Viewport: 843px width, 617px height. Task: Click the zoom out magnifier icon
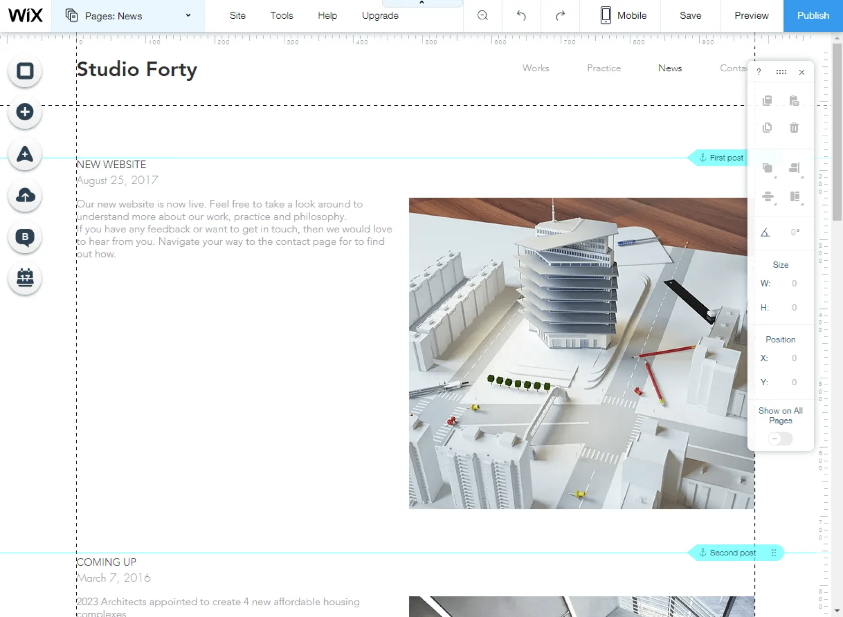pyautogui.click(x=482, y=15)
